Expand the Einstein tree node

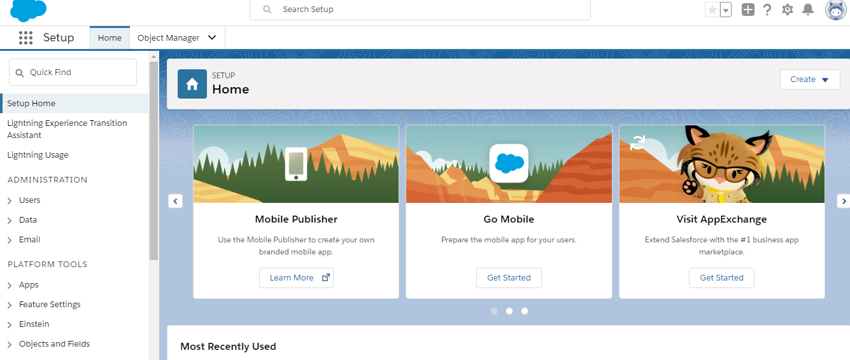click(x=10, y=324)
